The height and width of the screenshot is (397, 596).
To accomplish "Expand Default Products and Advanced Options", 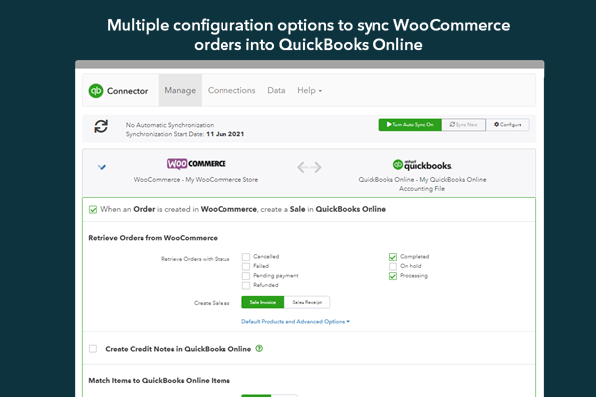I will click(295, 321).
